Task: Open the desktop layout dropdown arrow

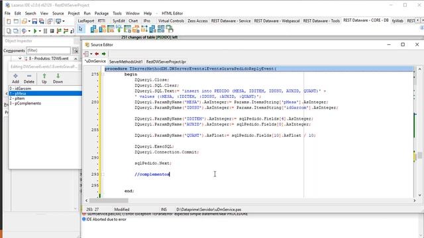Action: click(64, 21)
